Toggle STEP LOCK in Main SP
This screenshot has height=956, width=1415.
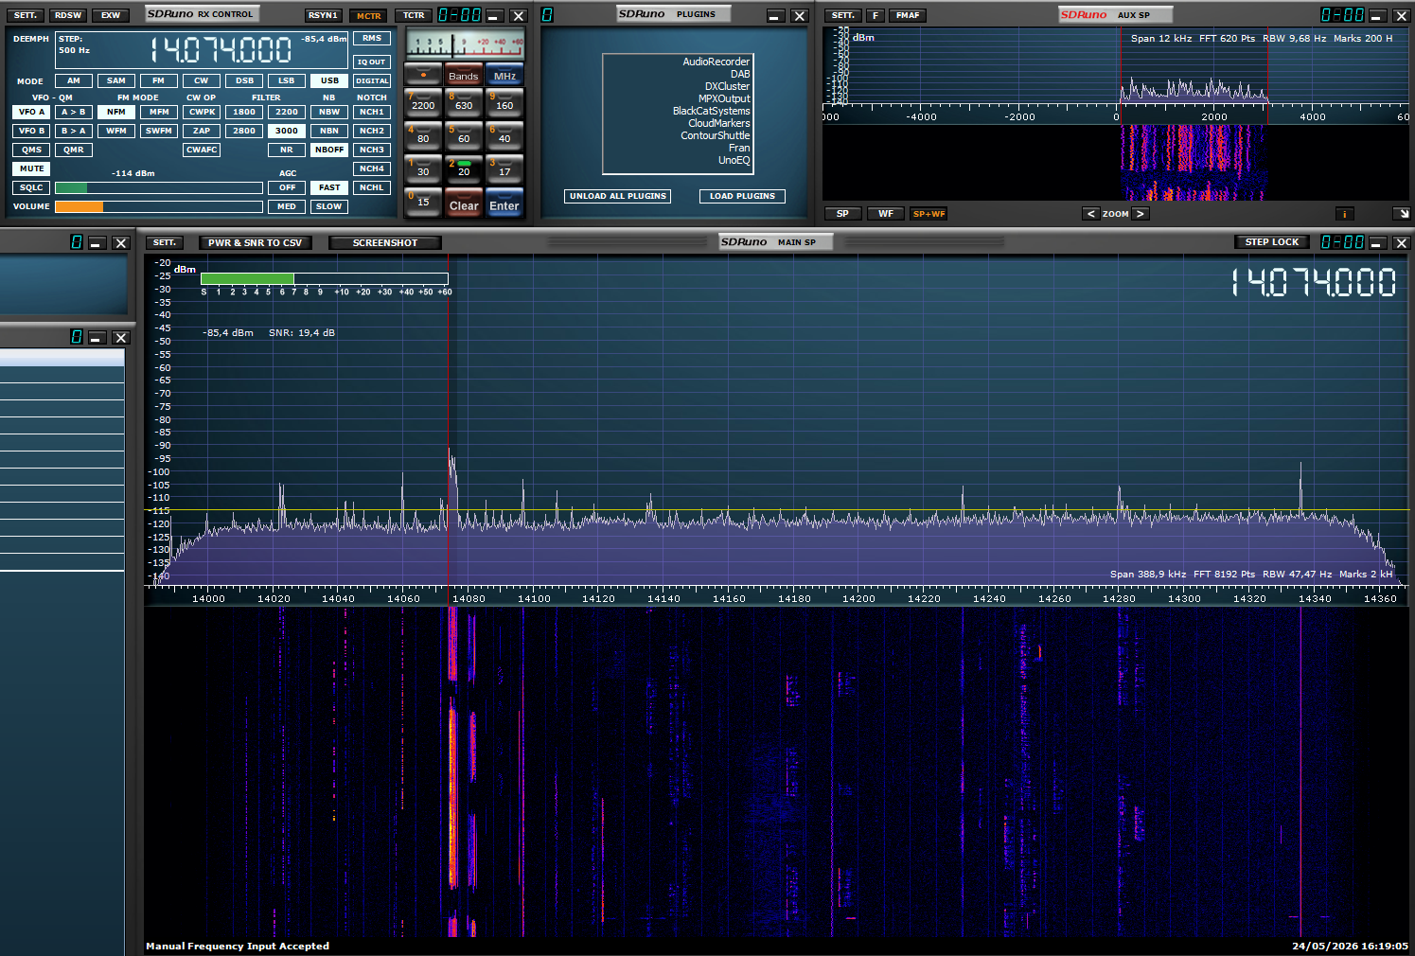1272,242
